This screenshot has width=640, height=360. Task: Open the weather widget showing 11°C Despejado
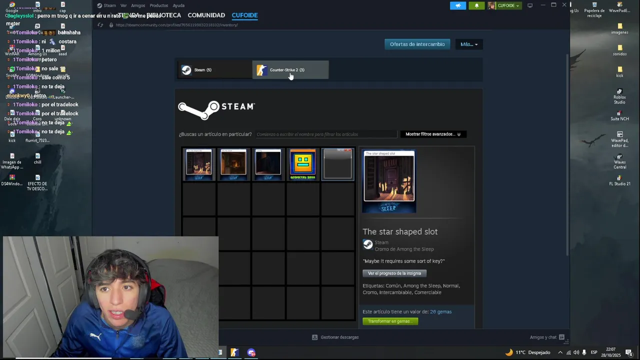click(x=527, y=352)
